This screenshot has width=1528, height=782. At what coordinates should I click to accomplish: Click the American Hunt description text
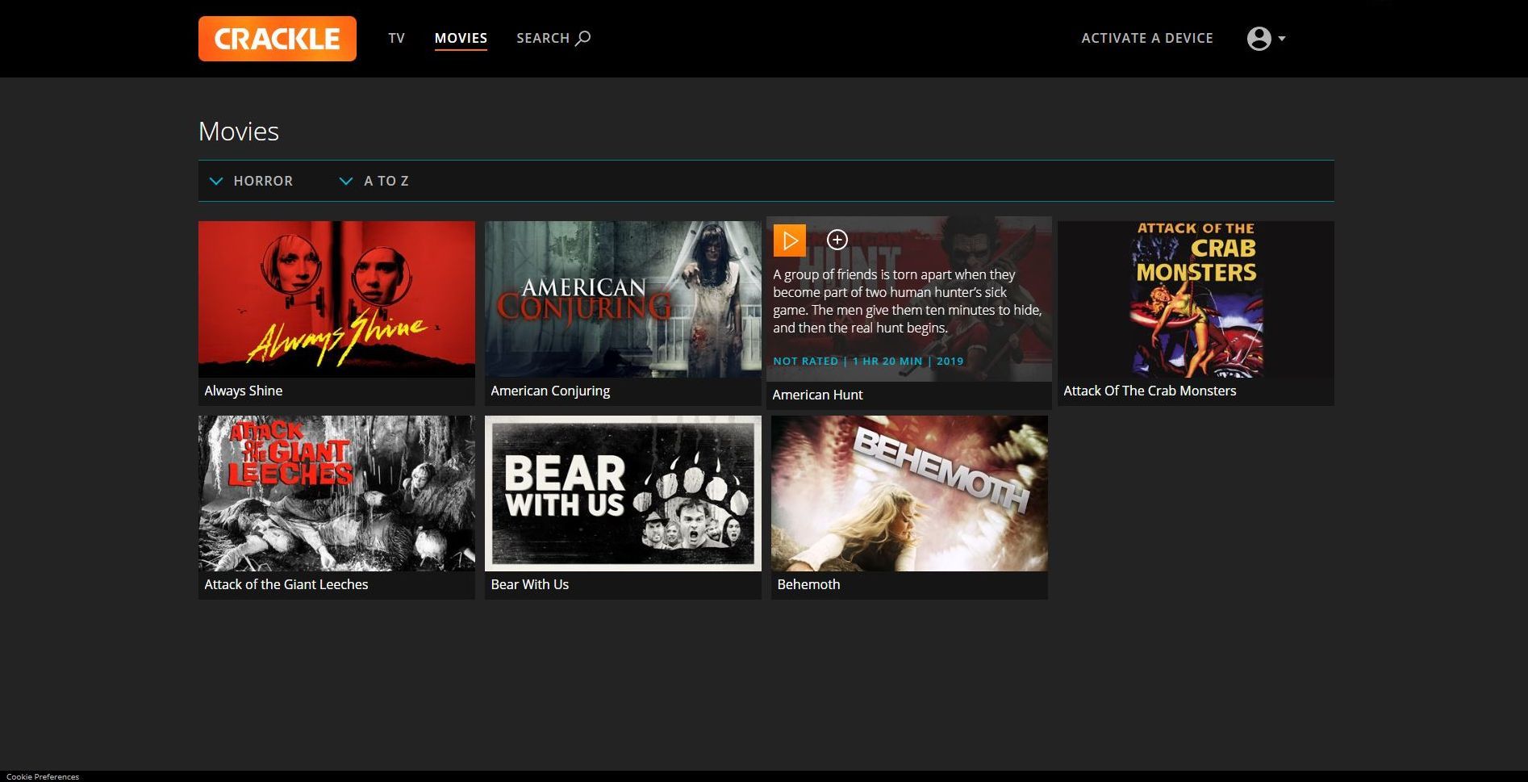click(x=908, y=301)
